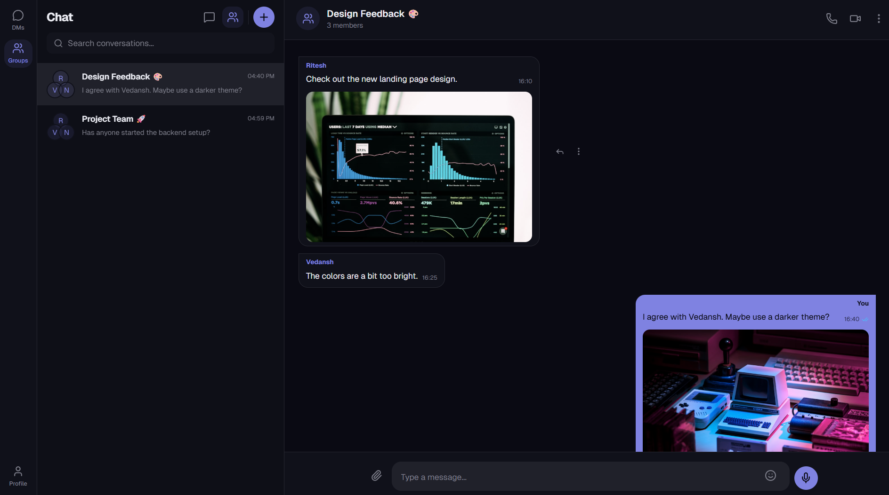Start a voice call in Design Feedback

click(832, 19)
